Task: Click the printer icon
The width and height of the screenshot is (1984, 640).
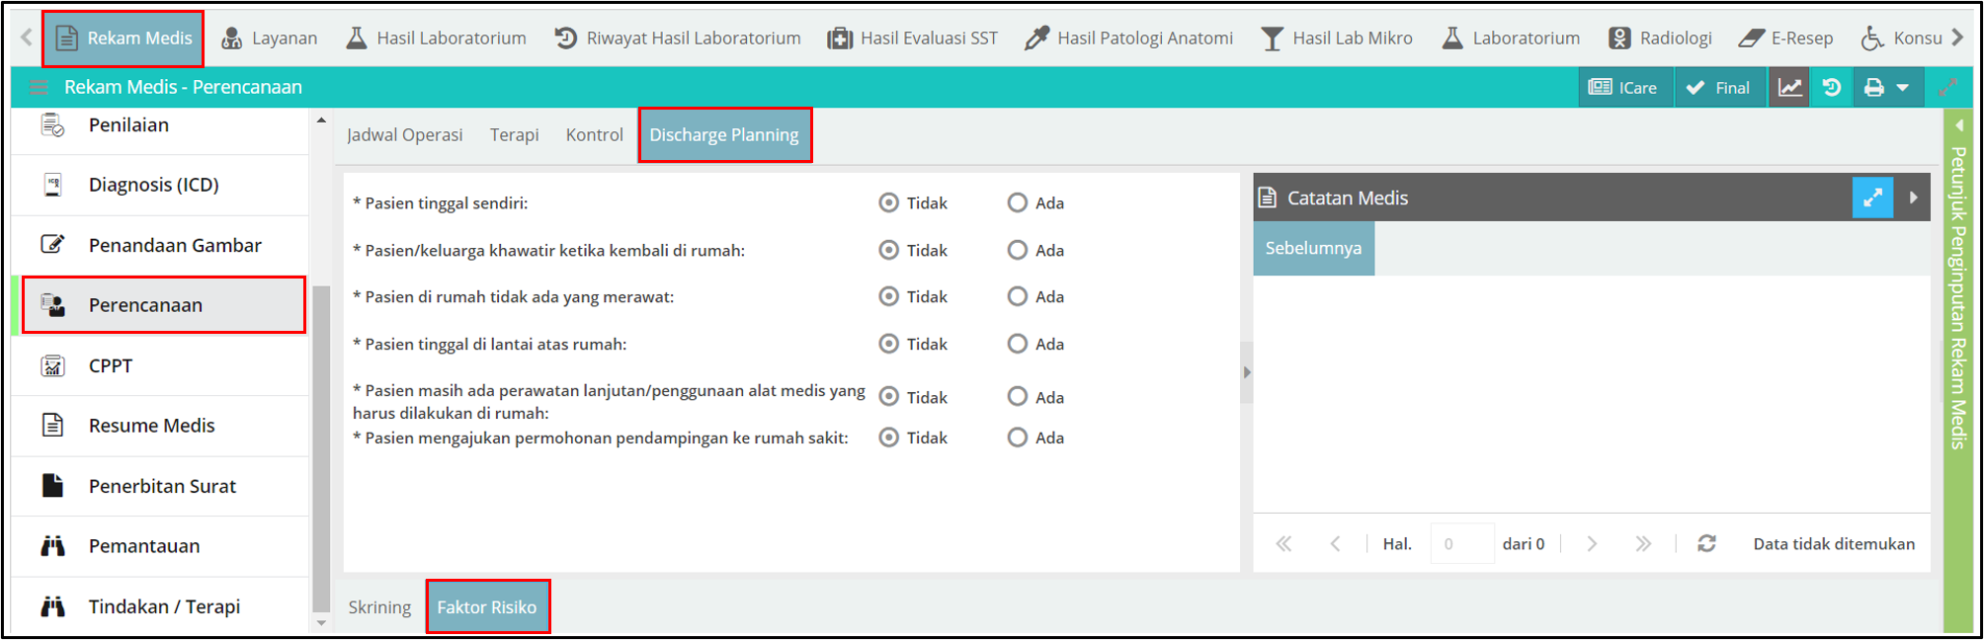Action: click(x=1873, y=88)
